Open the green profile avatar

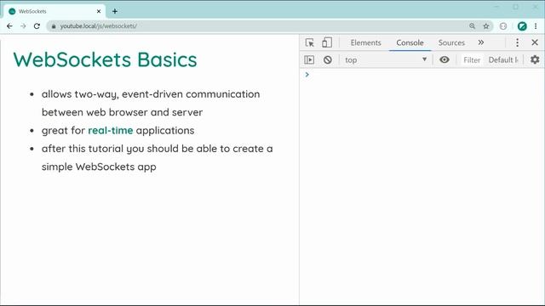tap(522, 26)
